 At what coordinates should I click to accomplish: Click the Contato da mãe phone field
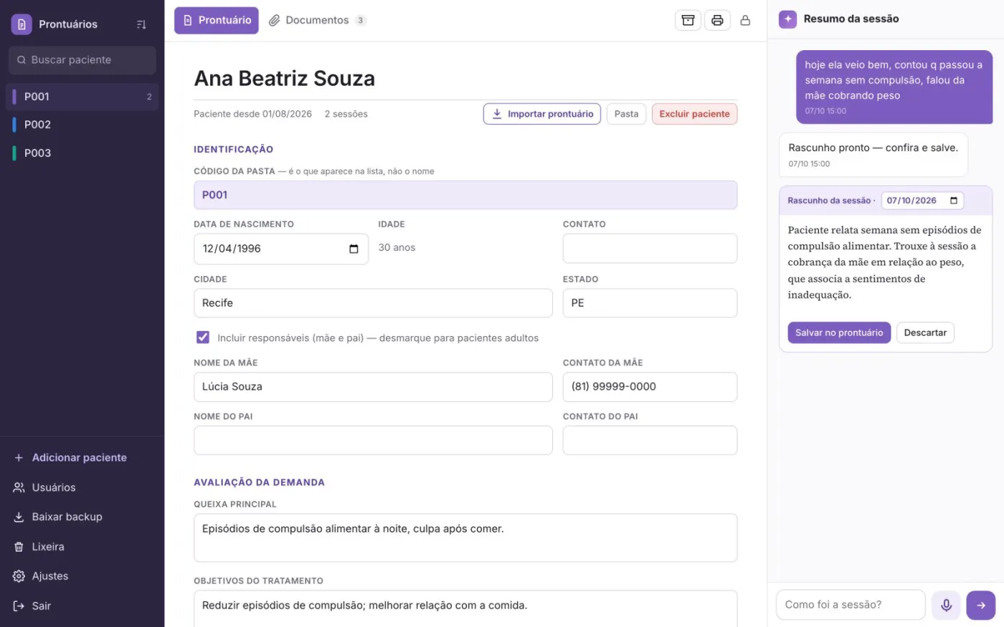650,387
